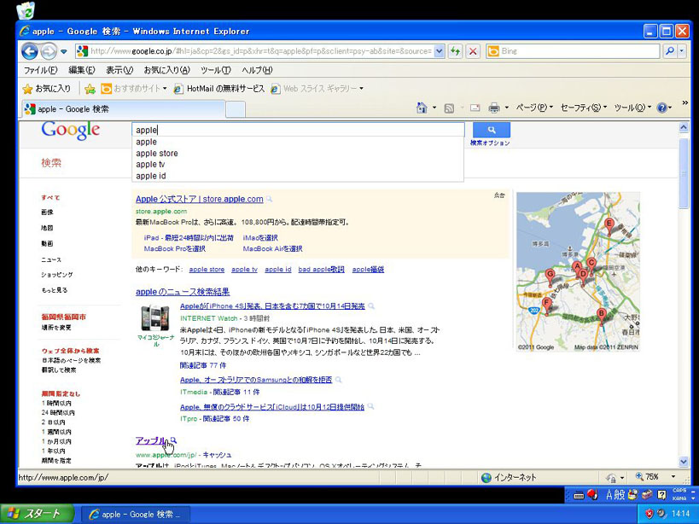Open the 表示(V) menu
This screenshot has height=524, width=699.
[x=119, y=70]
